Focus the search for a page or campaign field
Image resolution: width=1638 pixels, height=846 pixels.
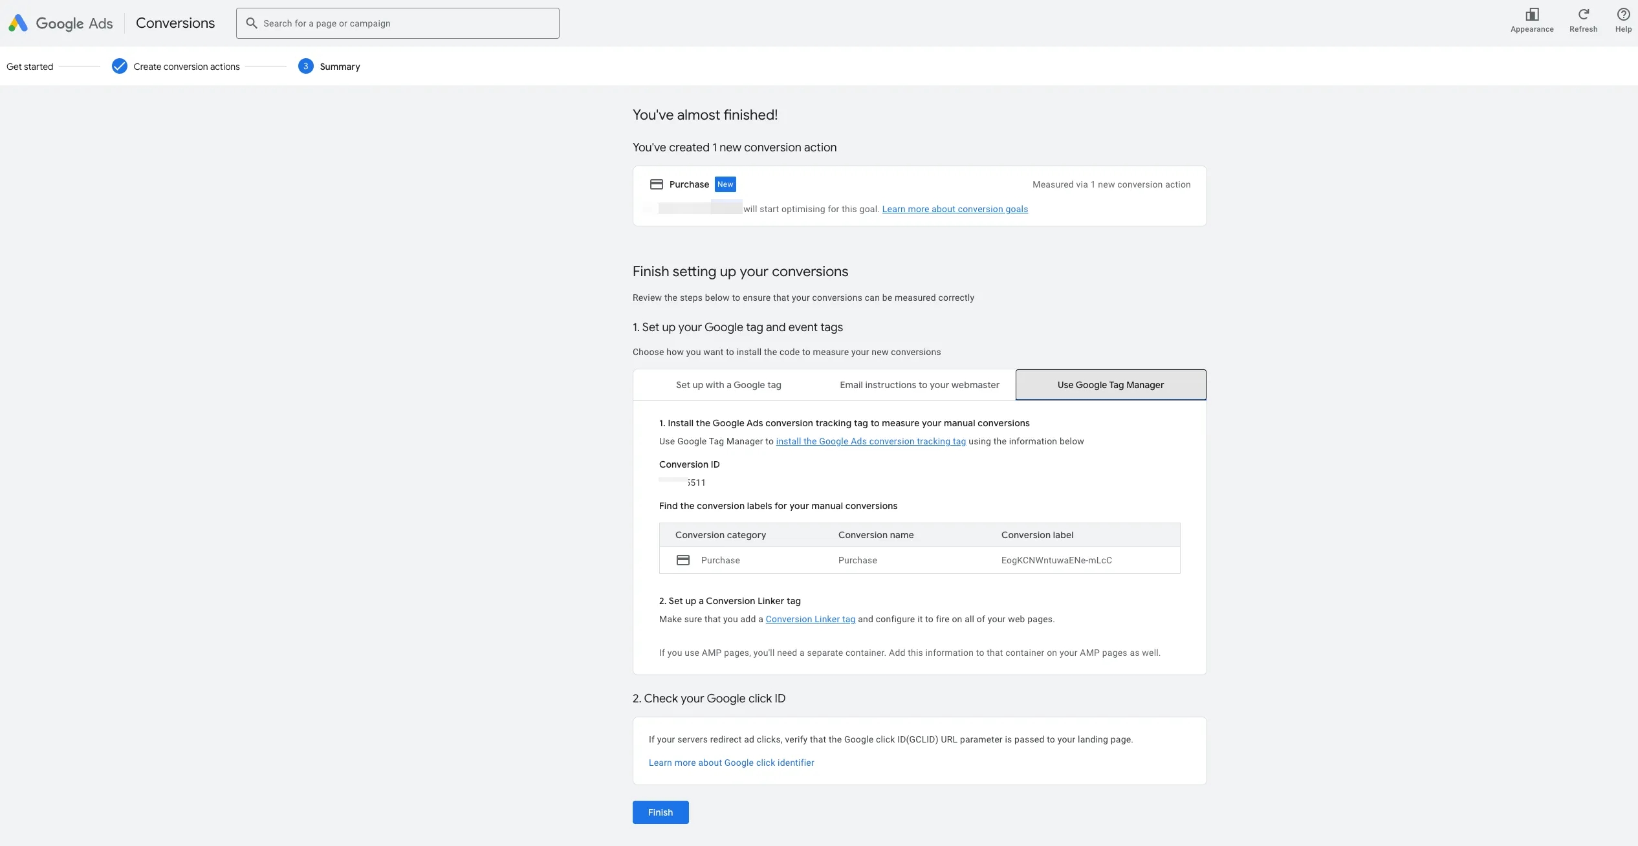point(398,23)
